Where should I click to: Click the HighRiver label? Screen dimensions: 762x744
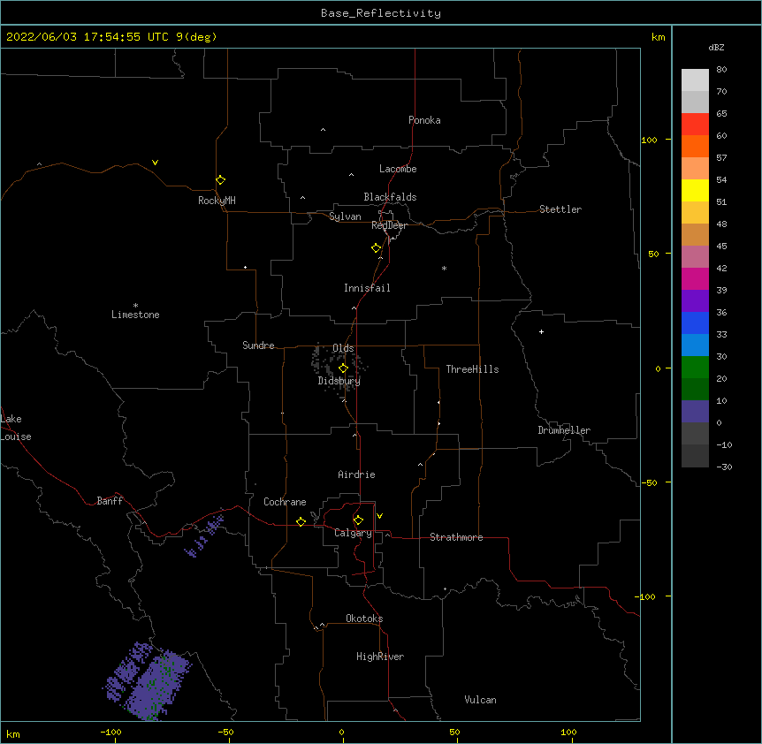tap(380, 657)
